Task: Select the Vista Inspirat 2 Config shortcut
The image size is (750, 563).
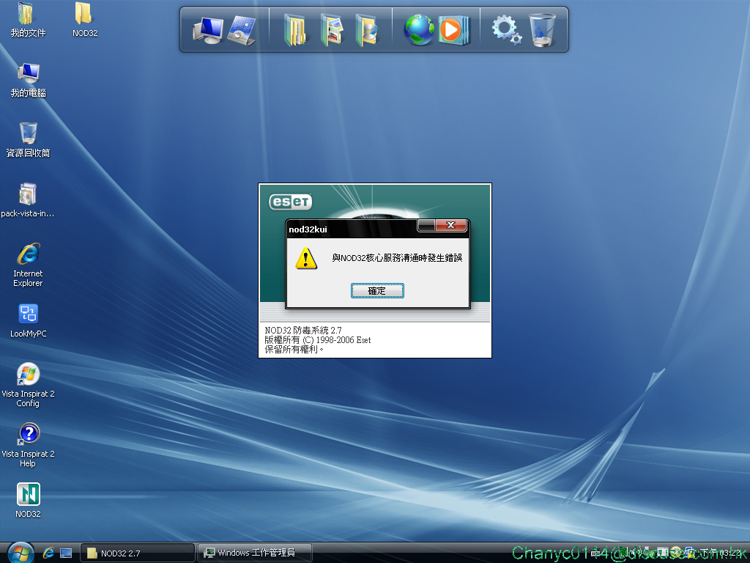Action: [x=28, y=386]
